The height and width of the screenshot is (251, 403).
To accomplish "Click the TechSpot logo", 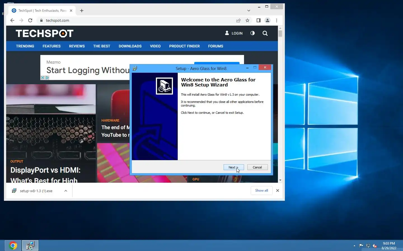I will click(44, 33).
